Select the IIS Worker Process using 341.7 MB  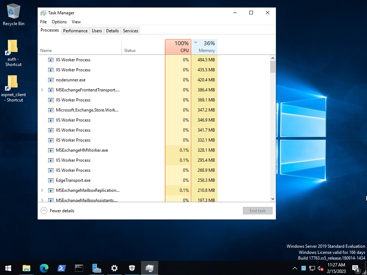[x=128, y=130]
